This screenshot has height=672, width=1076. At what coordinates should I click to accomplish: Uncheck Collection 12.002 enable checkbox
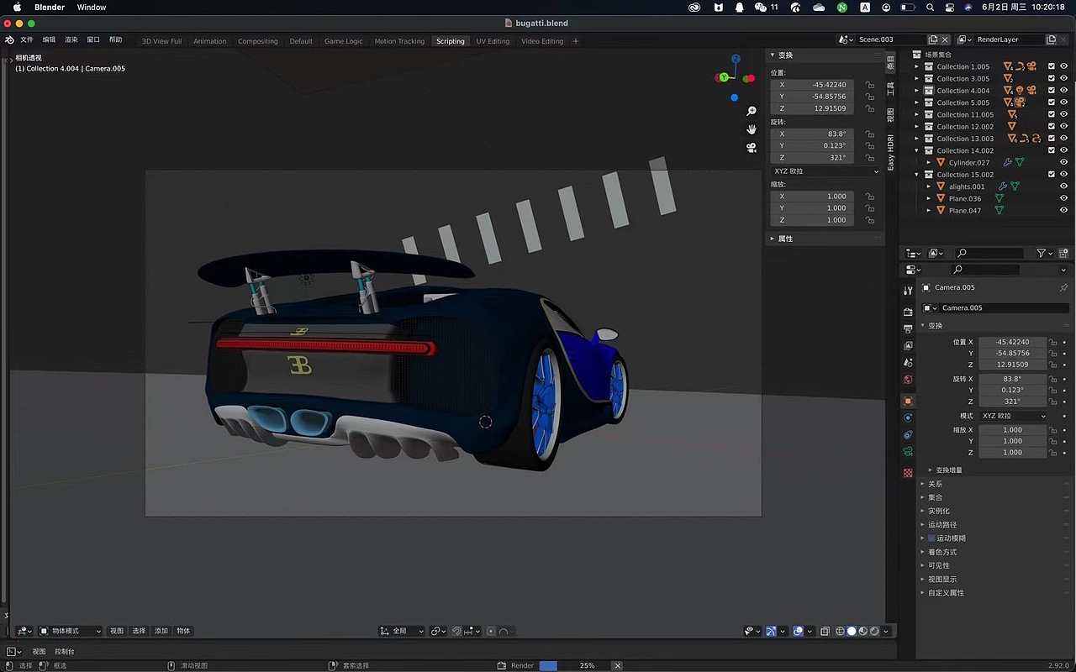point(1052,126)
